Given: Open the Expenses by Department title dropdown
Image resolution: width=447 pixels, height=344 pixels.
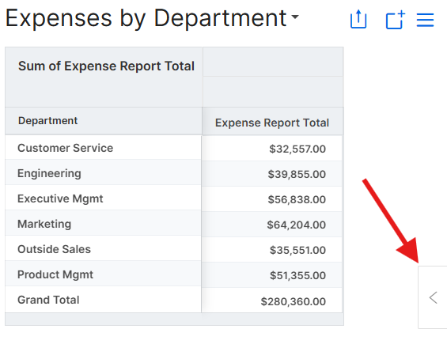Looking at the screenshot, I should (295, 17).
